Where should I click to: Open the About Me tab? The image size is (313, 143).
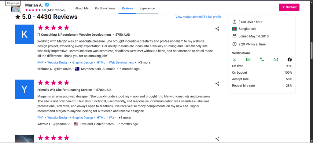pyautogui.click(x=82, y=8)
